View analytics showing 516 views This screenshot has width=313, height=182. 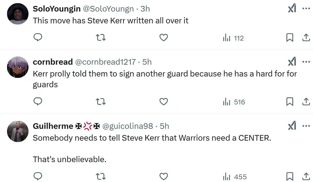pyautogui.click(x=234, y=102)
